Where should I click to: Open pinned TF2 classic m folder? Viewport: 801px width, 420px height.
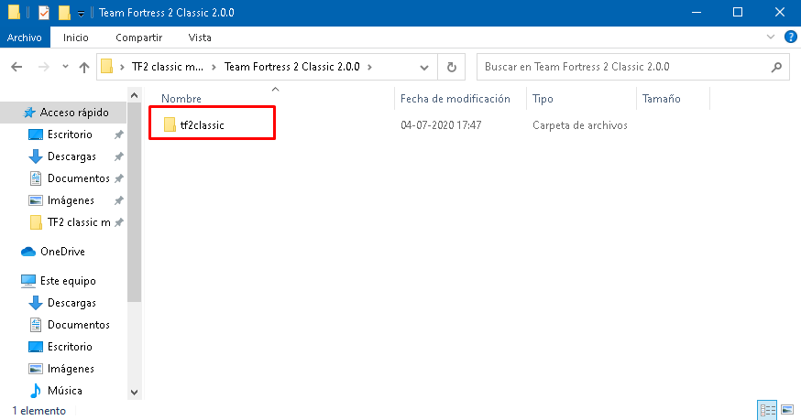click(x=79, y=222)
